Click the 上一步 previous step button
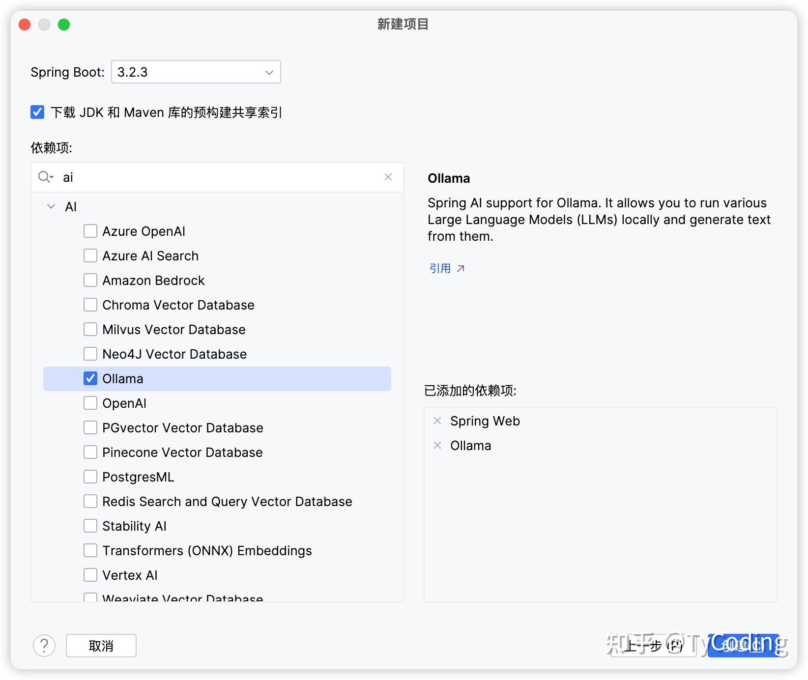The image size is (808, 680). [x=651, y=646]
